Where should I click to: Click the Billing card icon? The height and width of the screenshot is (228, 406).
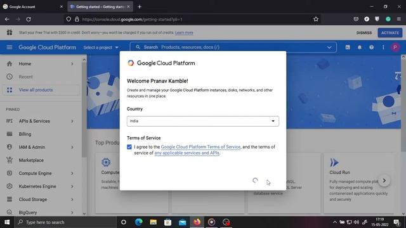[10, 134]
